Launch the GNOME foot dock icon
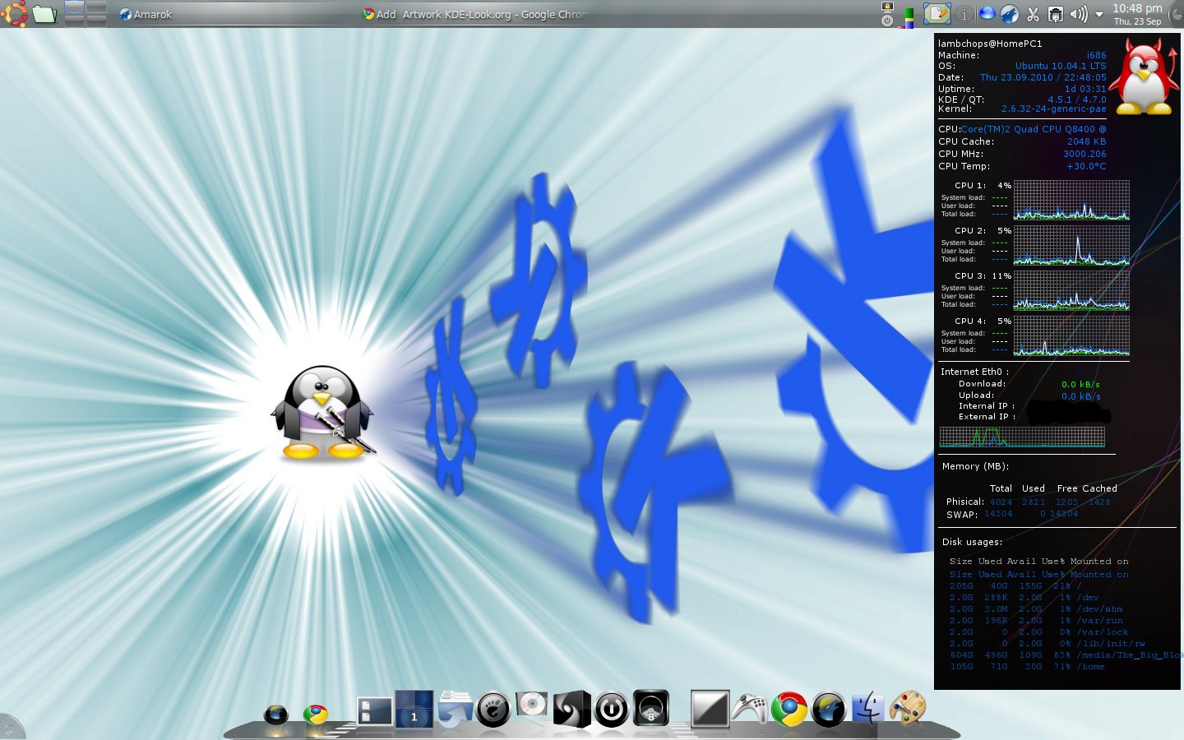 click(x=493, y=709)
